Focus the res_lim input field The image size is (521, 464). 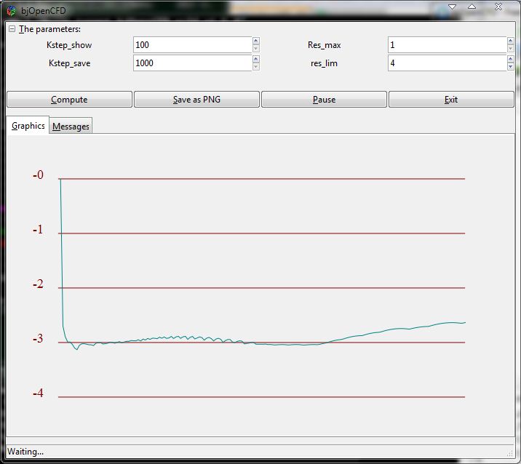coord(446,63)
